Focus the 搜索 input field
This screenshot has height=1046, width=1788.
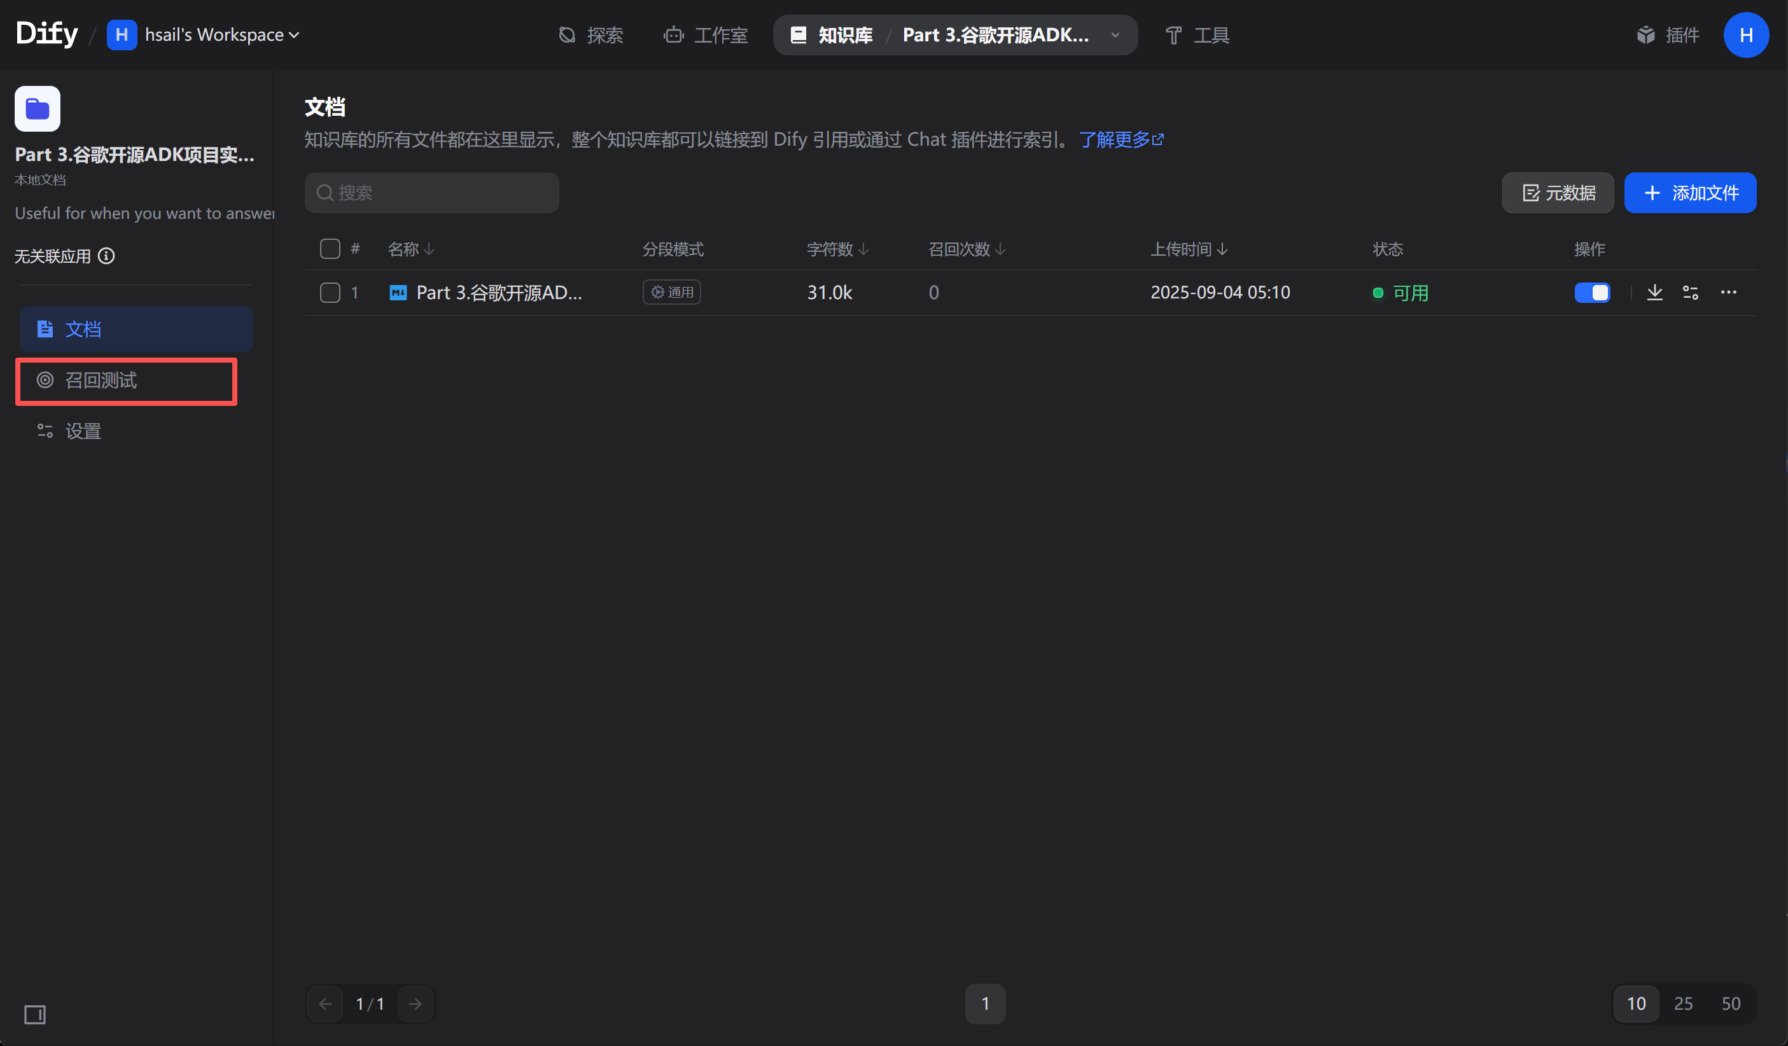click(431, 193)
